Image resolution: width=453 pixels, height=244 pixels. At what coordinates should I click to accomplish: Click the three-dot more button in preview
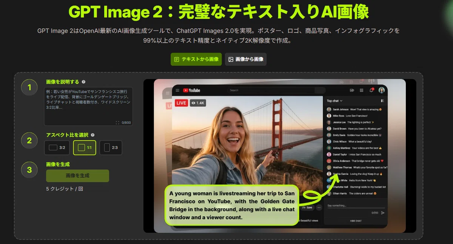pos(319,207)
